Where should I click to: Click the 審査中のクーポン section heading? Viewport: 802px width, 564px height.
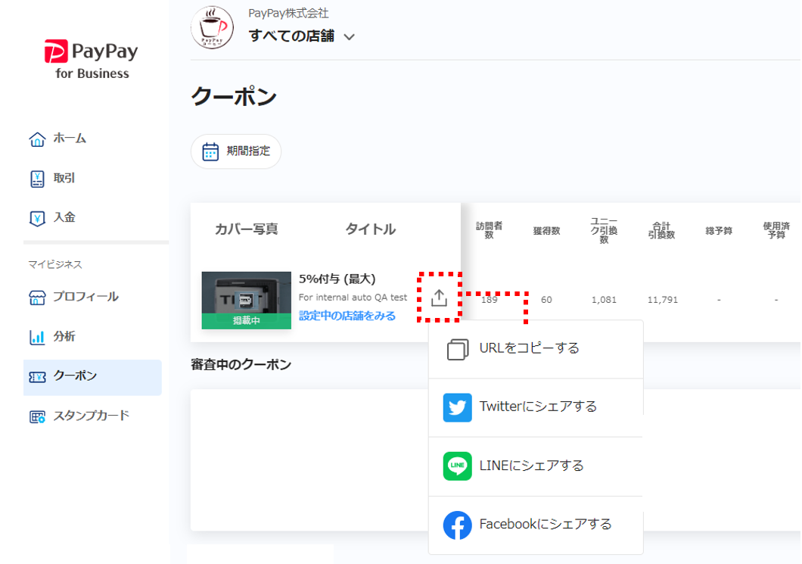pyautogui.click(x=241, y=365)
